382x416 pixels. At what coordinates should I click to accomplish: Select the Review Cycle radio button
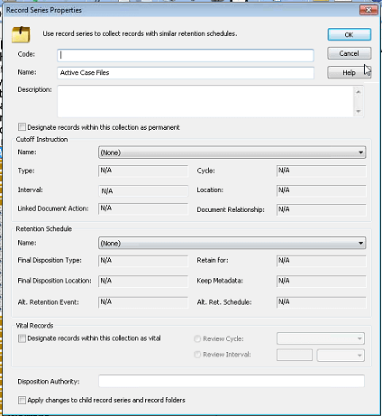197,339
